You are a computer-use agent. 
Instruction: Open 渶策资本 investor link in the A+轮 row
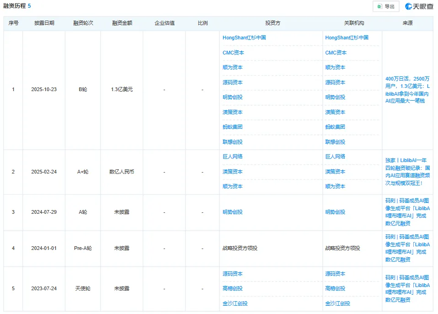232,172
